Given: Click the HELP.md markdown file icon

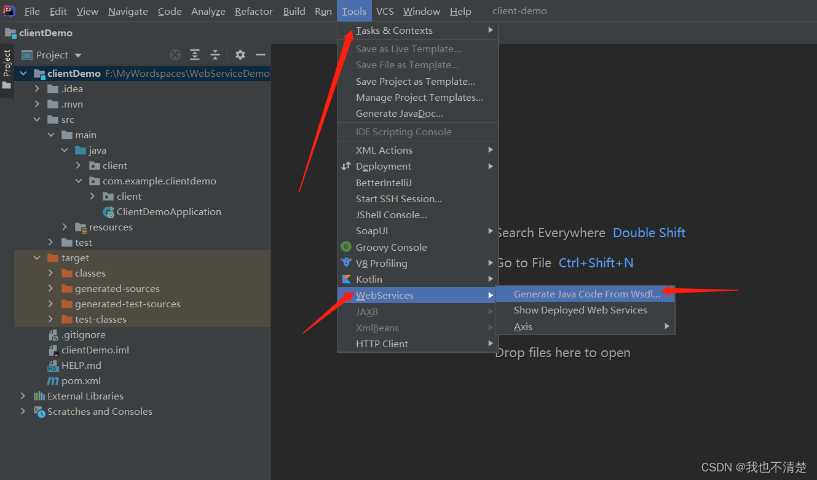Looking at the screenshot, I should [53, 366].
